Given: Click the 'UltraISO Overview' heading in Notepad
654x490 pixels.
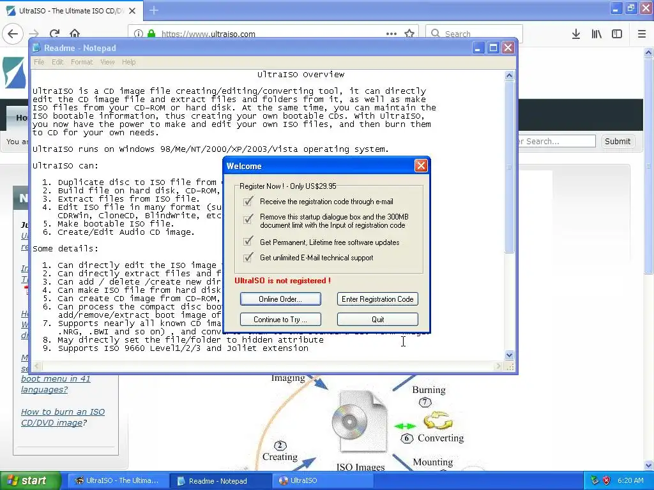Looking at the screenshot, I should (301, 75).
